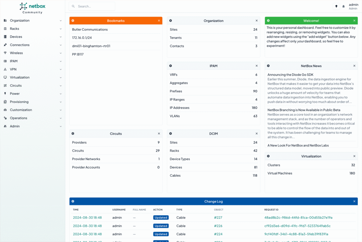Open notifications with the bell icon

coord(343,6)
